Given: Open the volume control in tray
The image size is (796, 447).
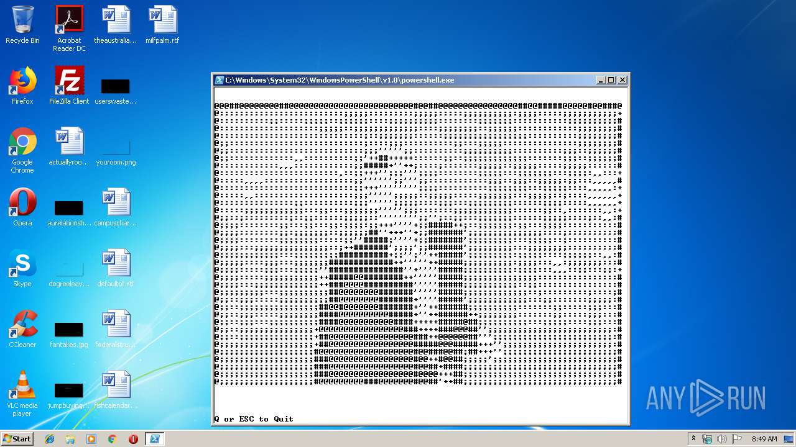Looking at the screenshot, I should coord(722,439).
